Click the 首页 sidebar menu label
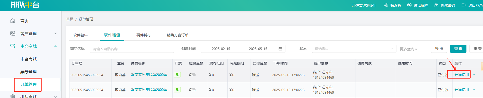The width and height of the screenshot is (483, 98). click(24, 21)
